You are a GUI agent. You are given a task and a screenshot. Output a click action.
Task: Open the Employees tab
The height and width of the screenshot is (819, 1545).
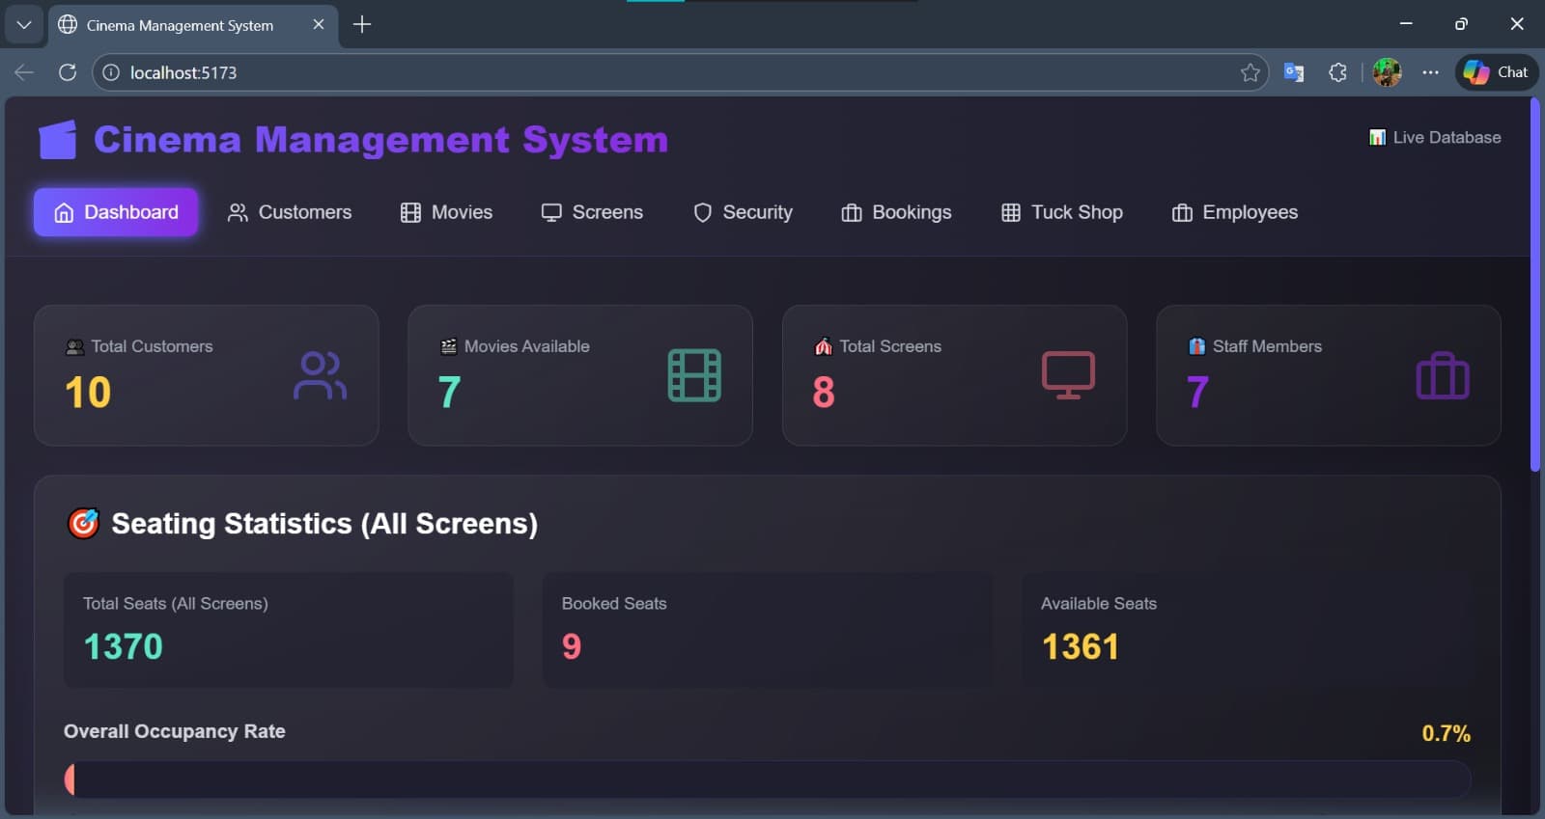tap(1234, 212)
